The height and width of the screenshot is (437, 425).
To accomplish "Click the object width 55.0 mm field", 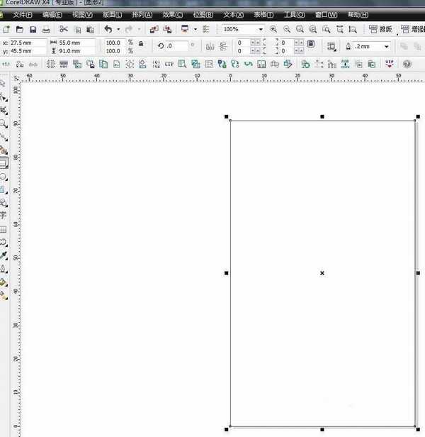I will pos(75,43).
